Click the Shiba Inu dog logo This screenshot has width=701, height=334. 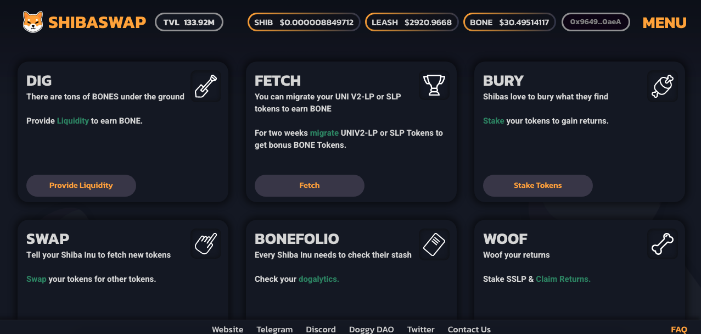[x=33, y=22]
